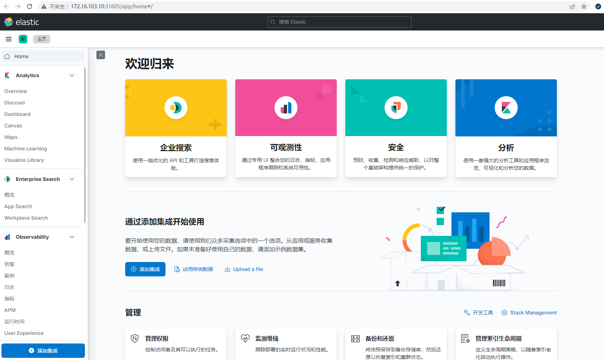Click the Observability bar chart card icon

[x=286, y=108]
